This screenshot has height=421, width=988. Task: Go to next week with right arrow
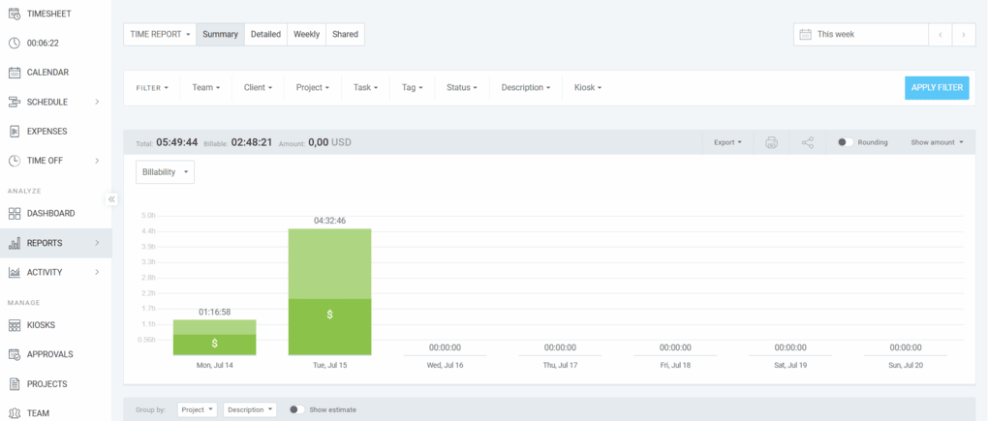coord(963,34)
